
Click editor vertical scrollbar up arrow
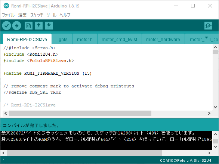click(215, 47)
